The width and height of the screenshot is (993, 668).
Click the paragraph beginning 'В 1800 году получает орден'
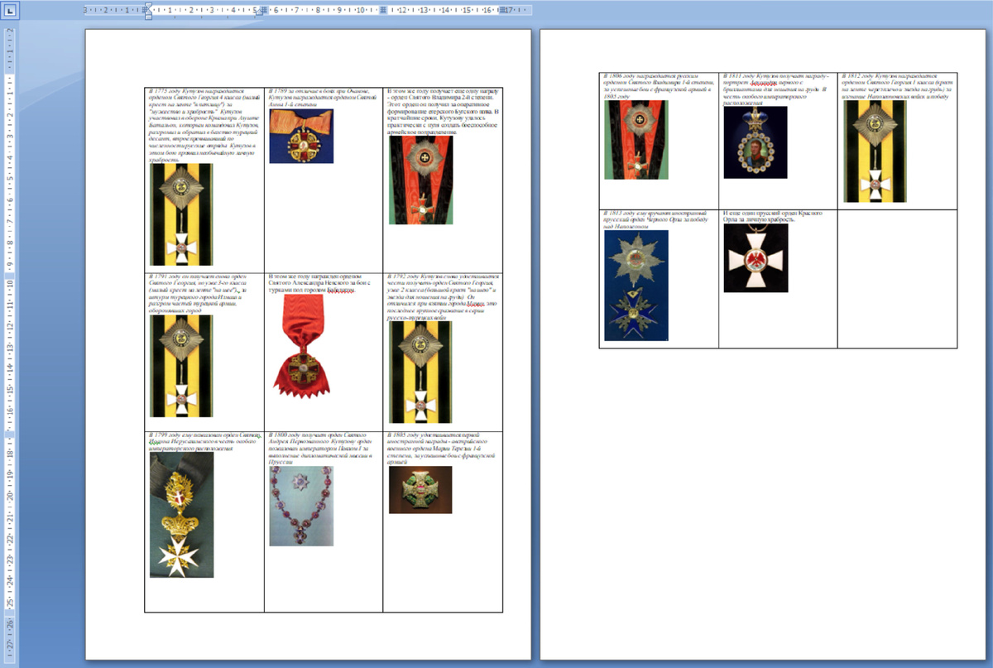(x=322, y=449)
